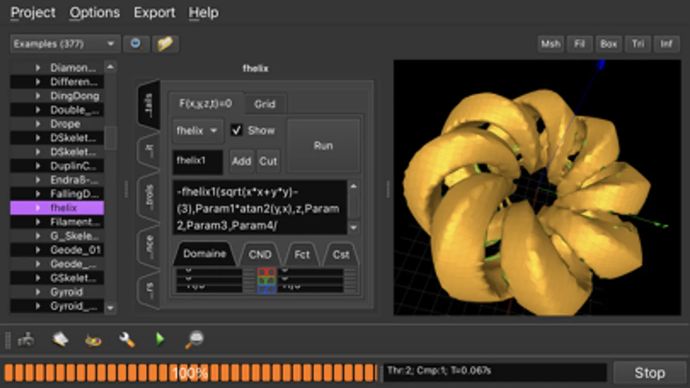Expand the G_Skele tree entry arrow
This screenshot has height=388, width=690.
(x=38, y=236)
